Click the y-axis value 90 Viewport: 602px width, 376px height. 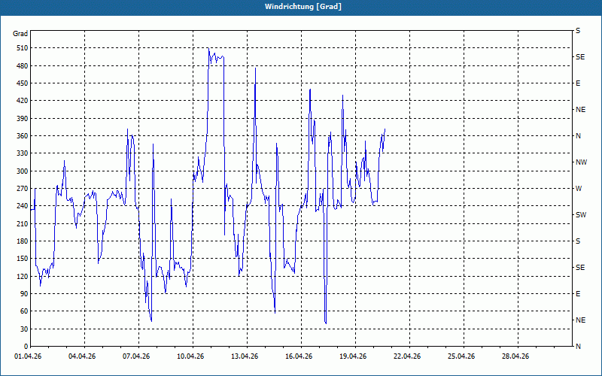[24, 294]
